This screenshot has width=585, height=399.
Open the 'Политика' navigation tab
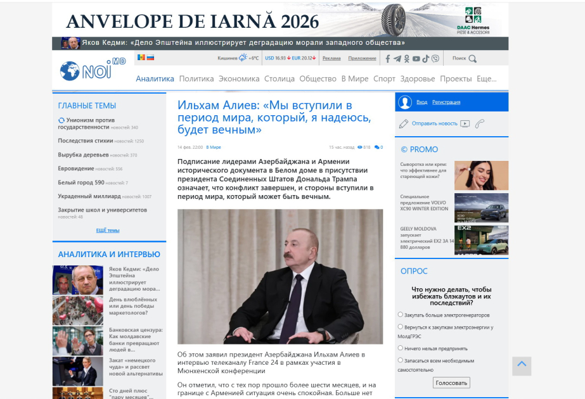pyautogui.click(x=196, y=79)
